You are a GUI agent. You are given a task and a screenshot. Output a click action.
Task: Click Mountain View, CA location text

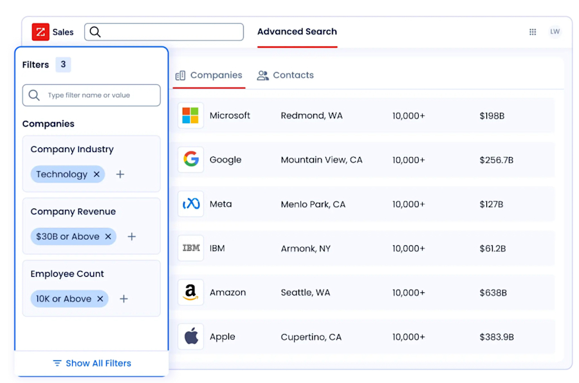[x=322, y=160]
